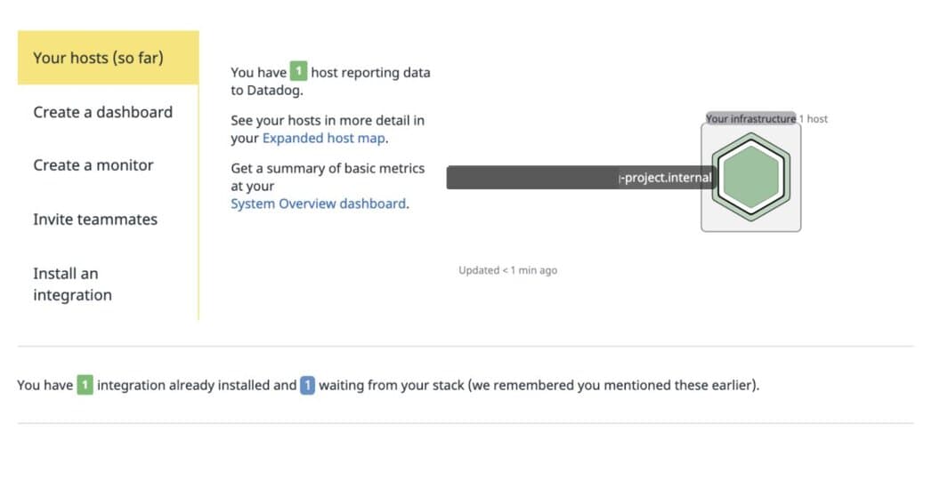Click the green host count badge
The height and width of the screenshot is (496, 932).
[299, 72]
